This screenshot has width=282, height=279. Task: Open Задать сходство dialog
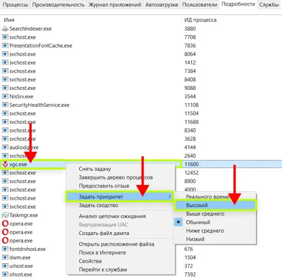point(121,205)
